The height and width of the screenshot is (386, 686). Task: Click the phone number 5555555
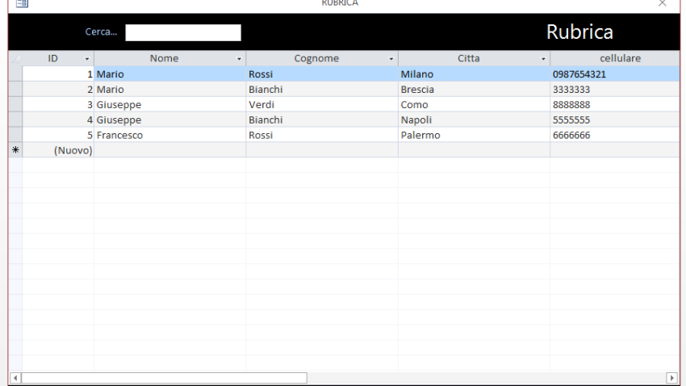571,120
